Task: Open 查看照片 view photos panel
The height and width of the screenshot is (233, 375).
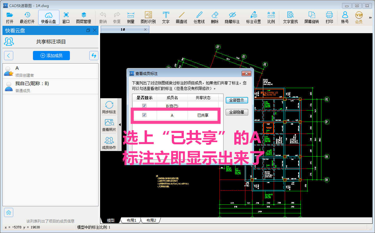Action: pos(109,125)
